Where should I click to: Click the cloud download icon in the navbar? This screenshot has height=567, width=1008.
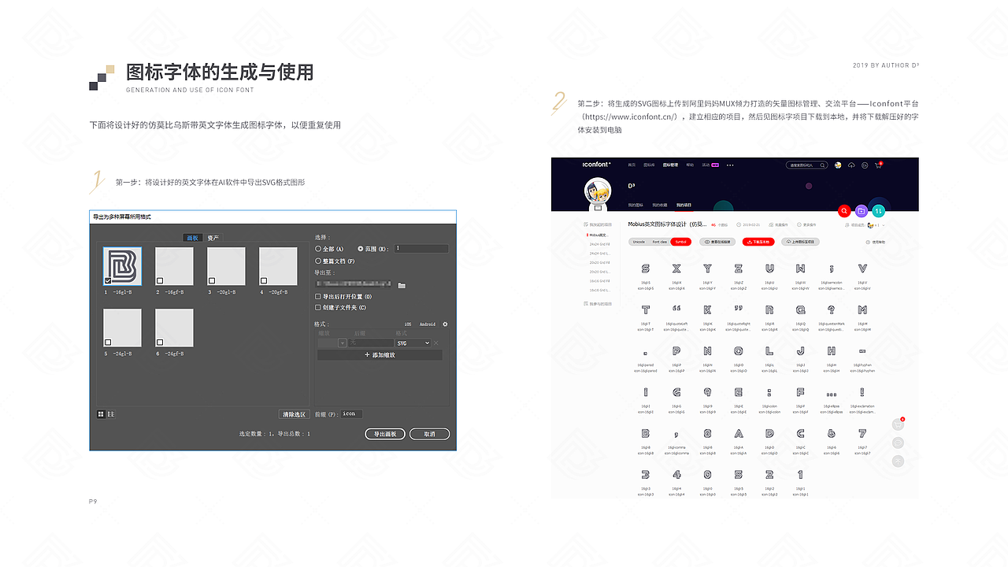[x=850, y=165]
